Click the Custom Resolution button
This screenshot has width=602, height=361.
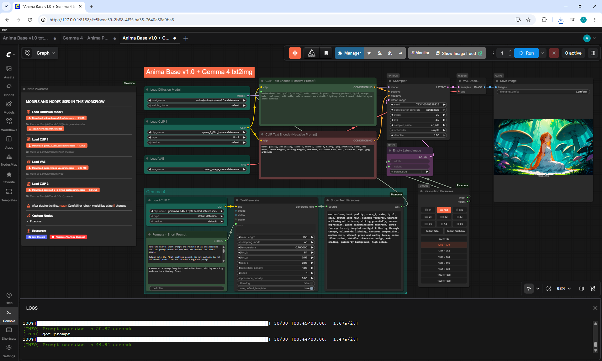tap(456, 231)
